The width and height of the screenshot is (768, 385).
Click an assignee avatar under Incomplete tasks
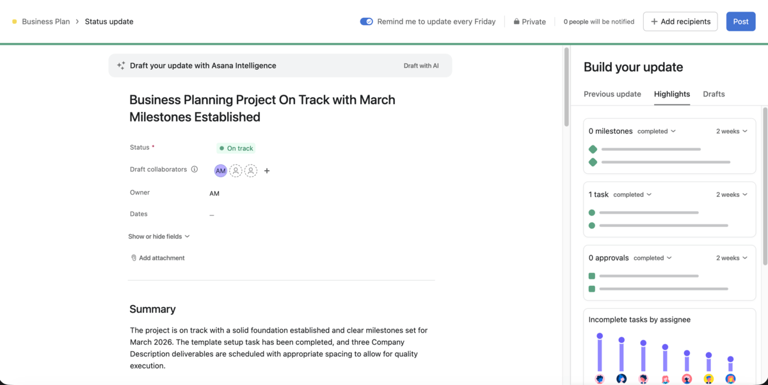[600, 377]
